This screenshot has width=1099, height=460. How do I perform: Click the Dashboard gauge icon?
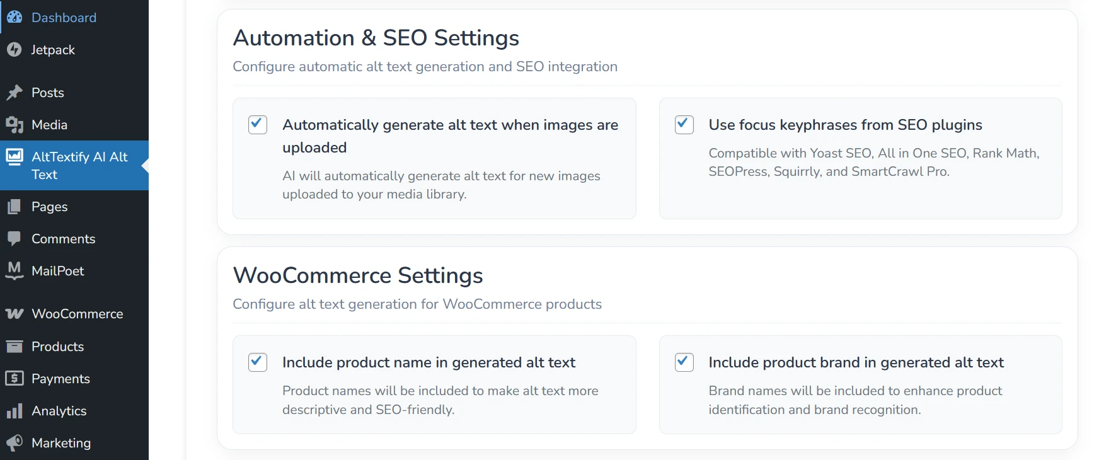pyautogui.click(x=14, y=17)
